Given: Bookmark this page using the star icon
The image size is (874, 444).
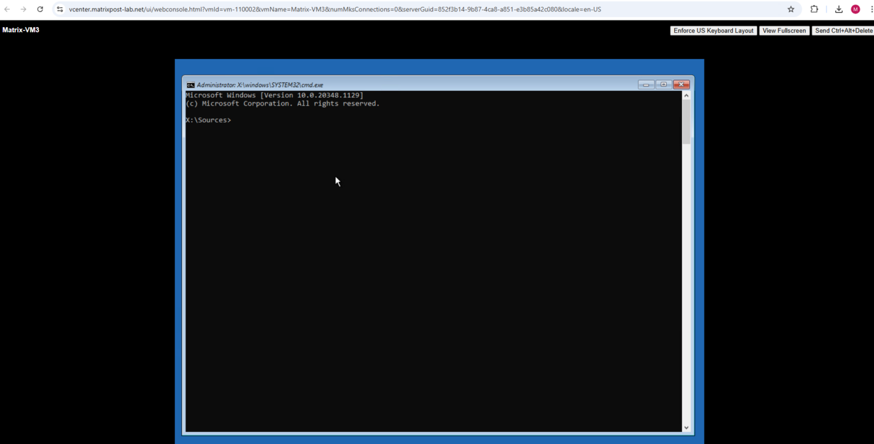Looking at the screenshot, I should coord(791,9).
